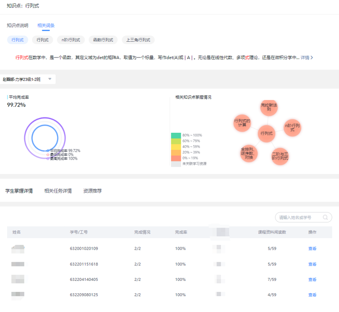Open the 学生掌握详情 tab

click(19, 191)
